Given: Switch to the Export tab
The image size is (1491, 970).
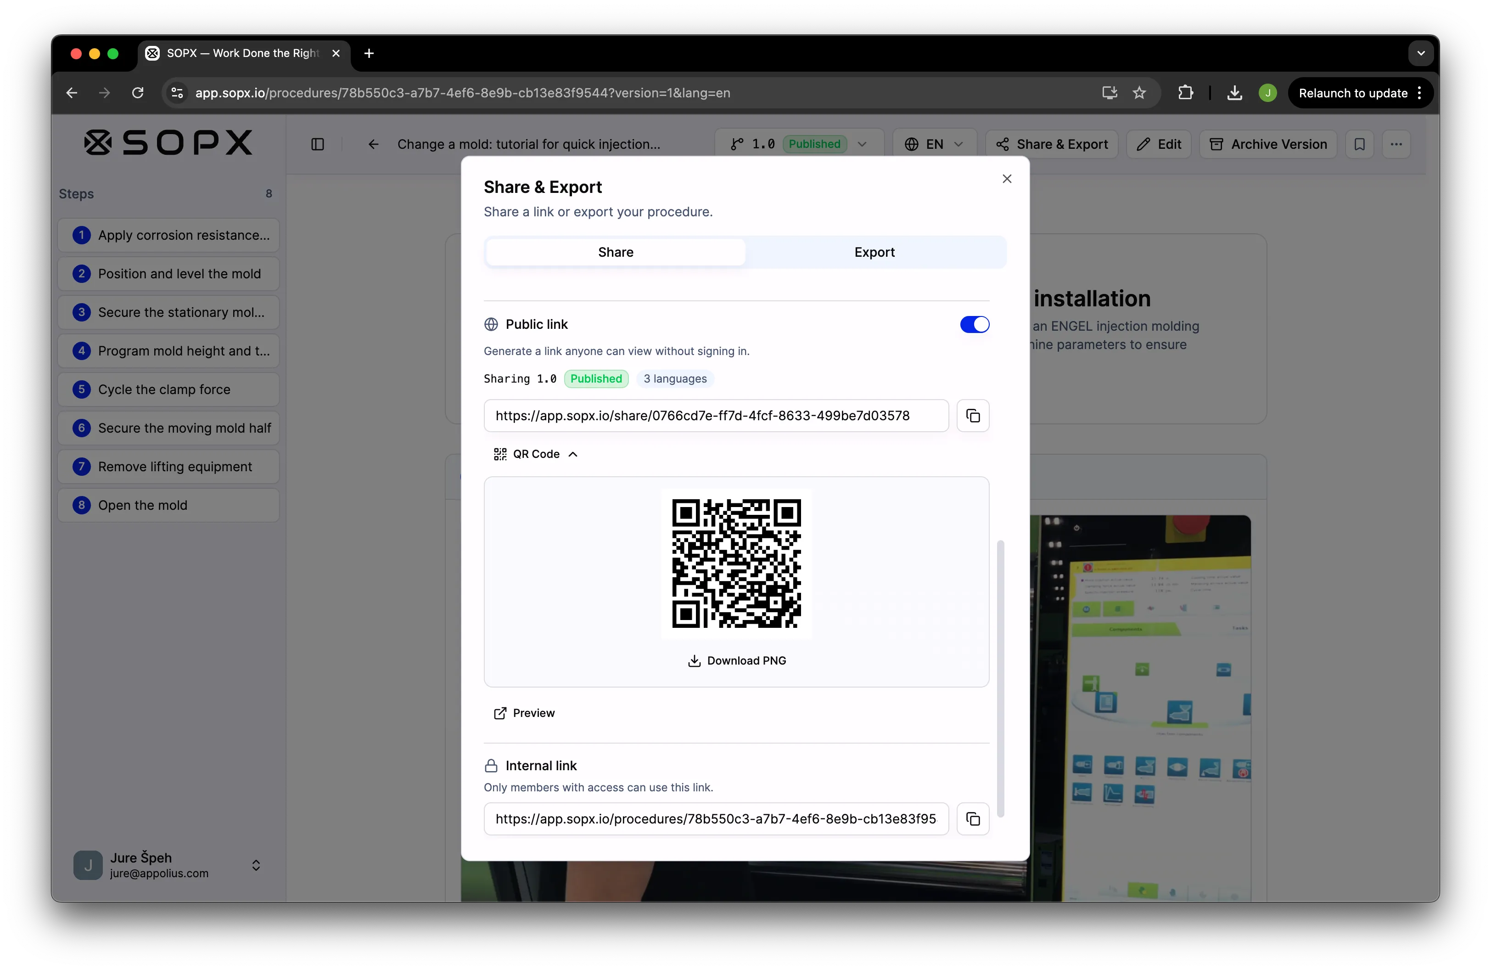Looking at the screenshot, I should point(874,252).
